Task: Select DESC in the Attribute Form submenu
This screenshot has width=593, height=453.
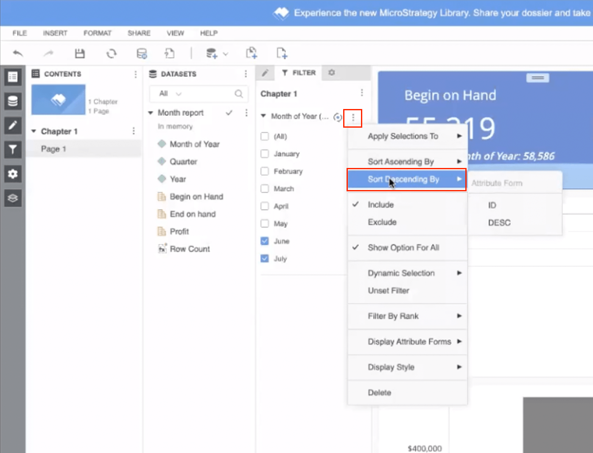Action: tap(499, 223)
